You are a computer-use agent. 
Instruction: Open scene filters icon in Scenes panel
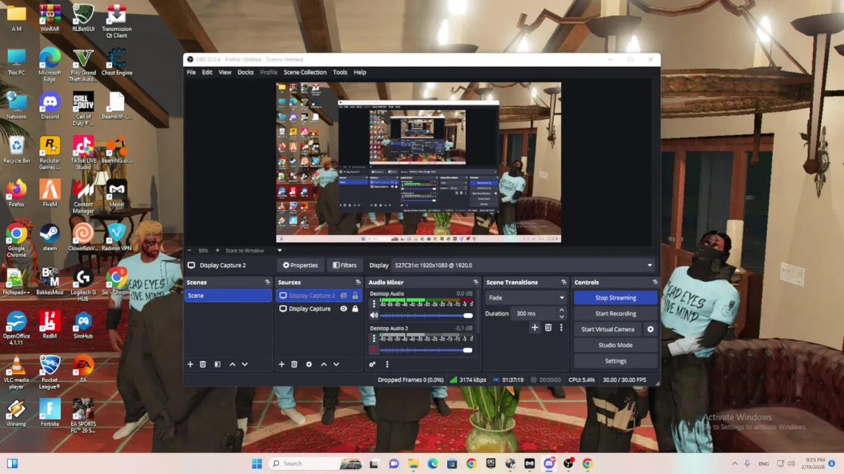tap(217, 364)
